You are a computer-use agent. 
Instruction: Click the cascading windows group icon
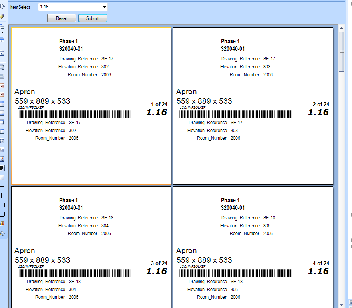coord(2,27)
